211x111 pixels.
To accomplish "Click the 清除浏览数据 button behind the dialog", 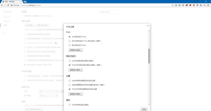I will 43,25.
